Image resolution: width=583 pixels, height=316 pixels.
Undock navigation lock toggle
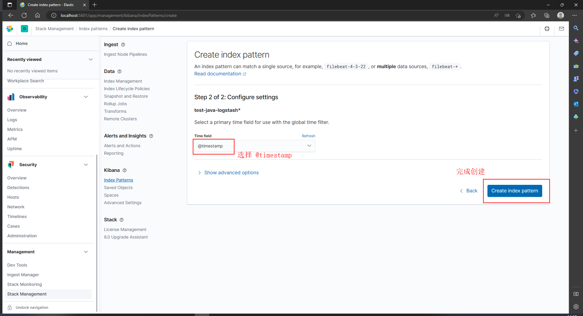[x=28, y=308]
